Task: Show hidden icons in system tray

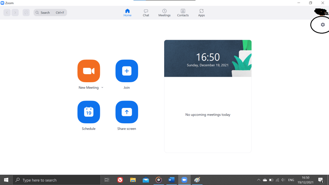Action: [258, 180]
